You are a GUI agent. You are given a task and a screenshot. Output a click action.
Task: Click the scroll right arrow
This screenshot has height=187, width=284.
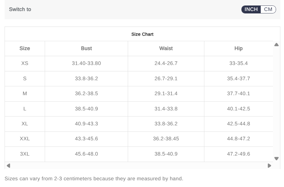pyautogui.click(x=269, y=166)
